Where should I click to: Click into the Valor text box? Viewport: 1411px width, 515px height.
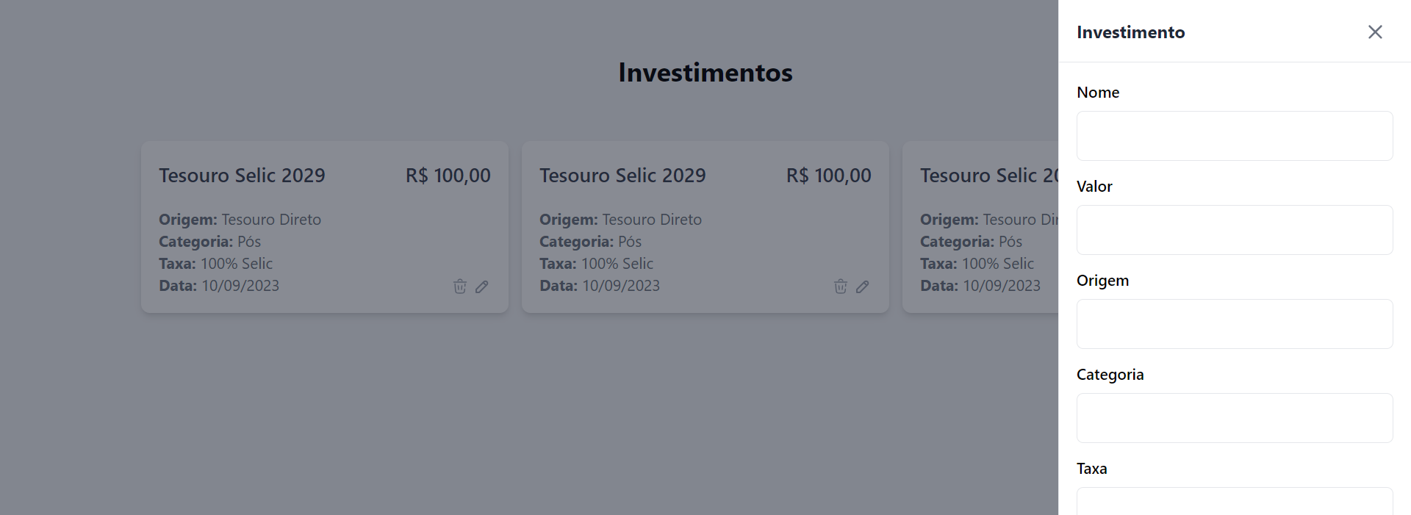(x=1235, y=230)
